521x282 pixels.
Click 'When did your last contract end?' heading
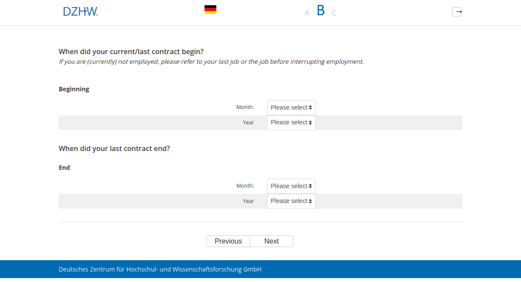coord(115,148)
